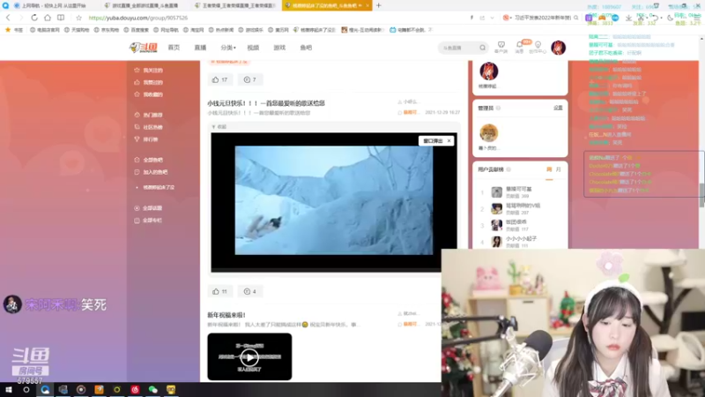The image size is (705, 397).
Task: Open post titled 新年祝福来啦
Action: [226, 315]
